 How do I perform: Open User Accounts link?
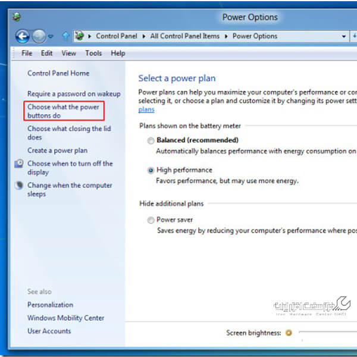(49, 331)
